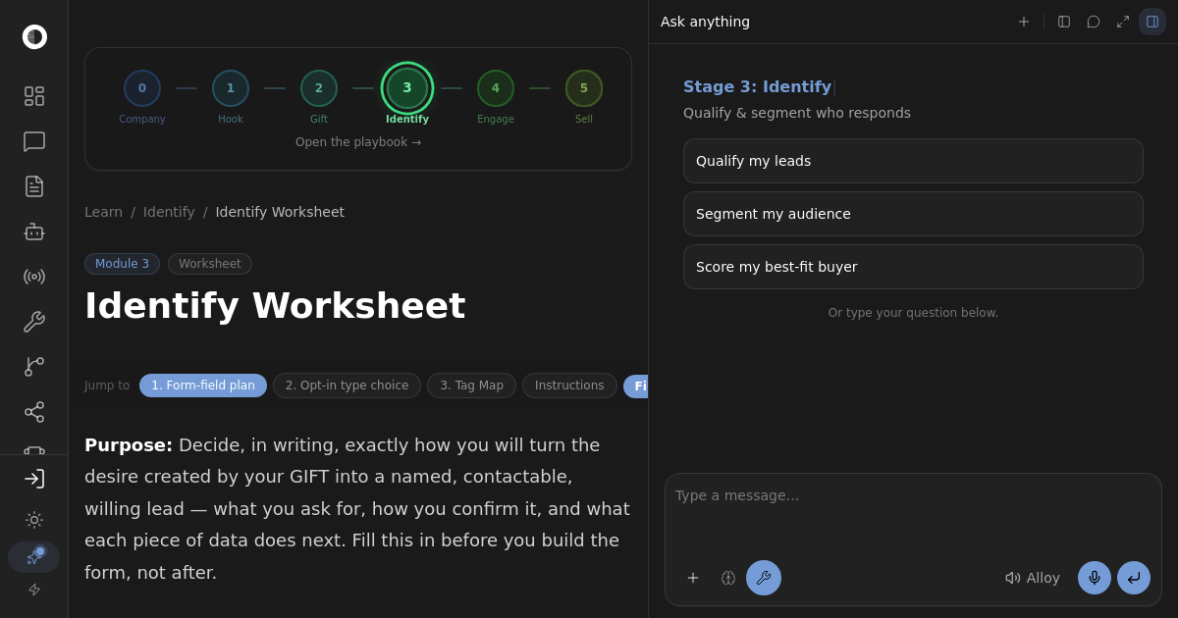Open the wrench tools icon in left sidebar
Image resolution: width=1178 pixels, height=618 pixels.
pos(33,322)
